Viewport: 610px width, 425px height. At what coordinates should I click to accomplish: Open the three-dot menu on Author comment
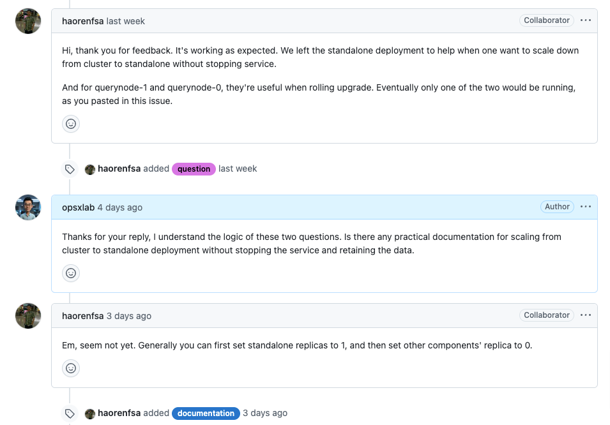pos(586,207)
